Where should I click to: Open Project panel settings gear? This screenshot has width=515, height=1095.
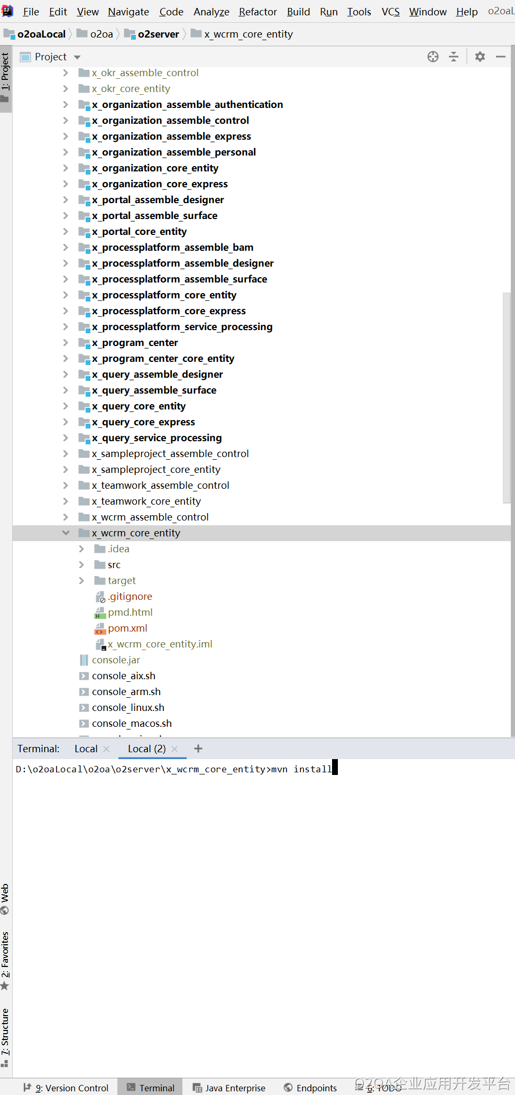[480, 57]
